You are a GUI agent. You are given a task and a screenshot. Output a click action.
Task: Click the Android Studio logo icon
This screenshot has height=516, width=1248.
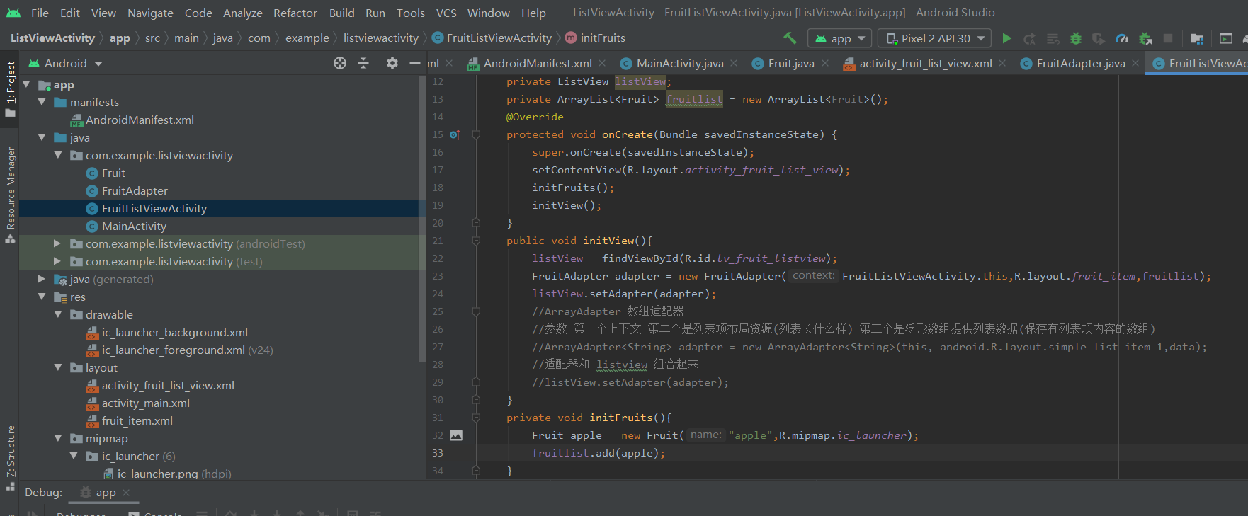point(13,13)
